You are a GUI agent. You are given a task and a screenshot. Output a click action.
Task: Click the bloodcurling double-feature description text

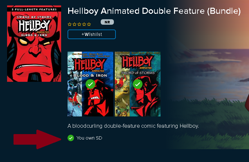pos(133,126)
